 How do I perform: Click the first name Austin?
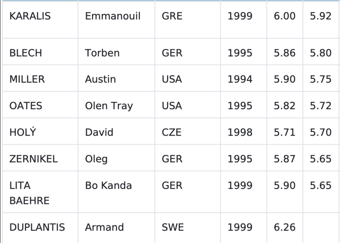[x=100, y=79]
